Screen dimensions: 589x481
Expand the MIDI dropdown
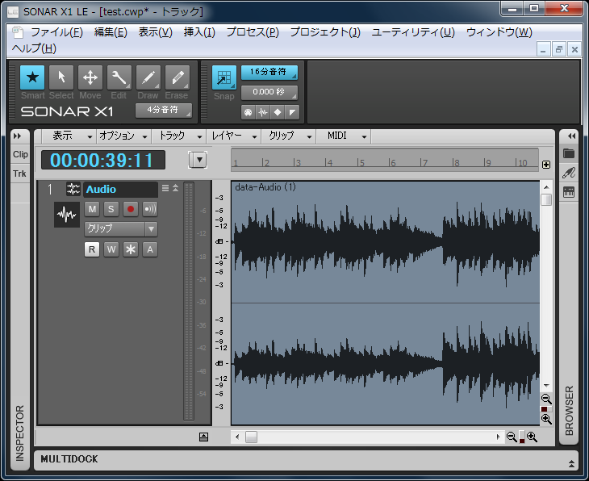(344, 136)
